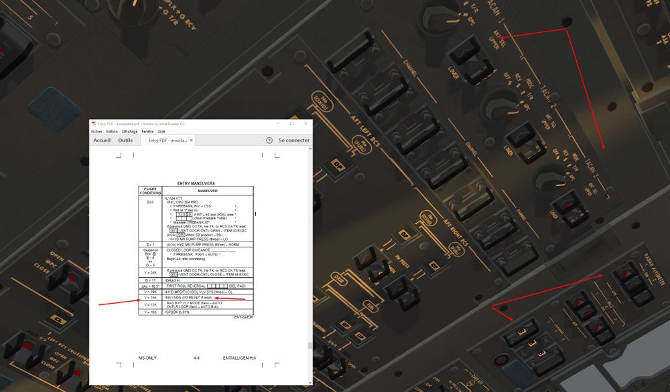Click the Acrobat vertical scrollbar thumb
670x392 pixels.
[310, 345]
